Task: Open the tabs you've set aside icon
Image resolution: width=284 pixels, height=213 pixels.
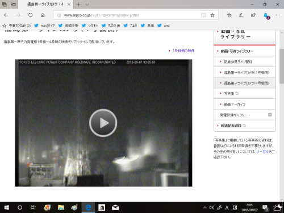Action: coord(5,5)
